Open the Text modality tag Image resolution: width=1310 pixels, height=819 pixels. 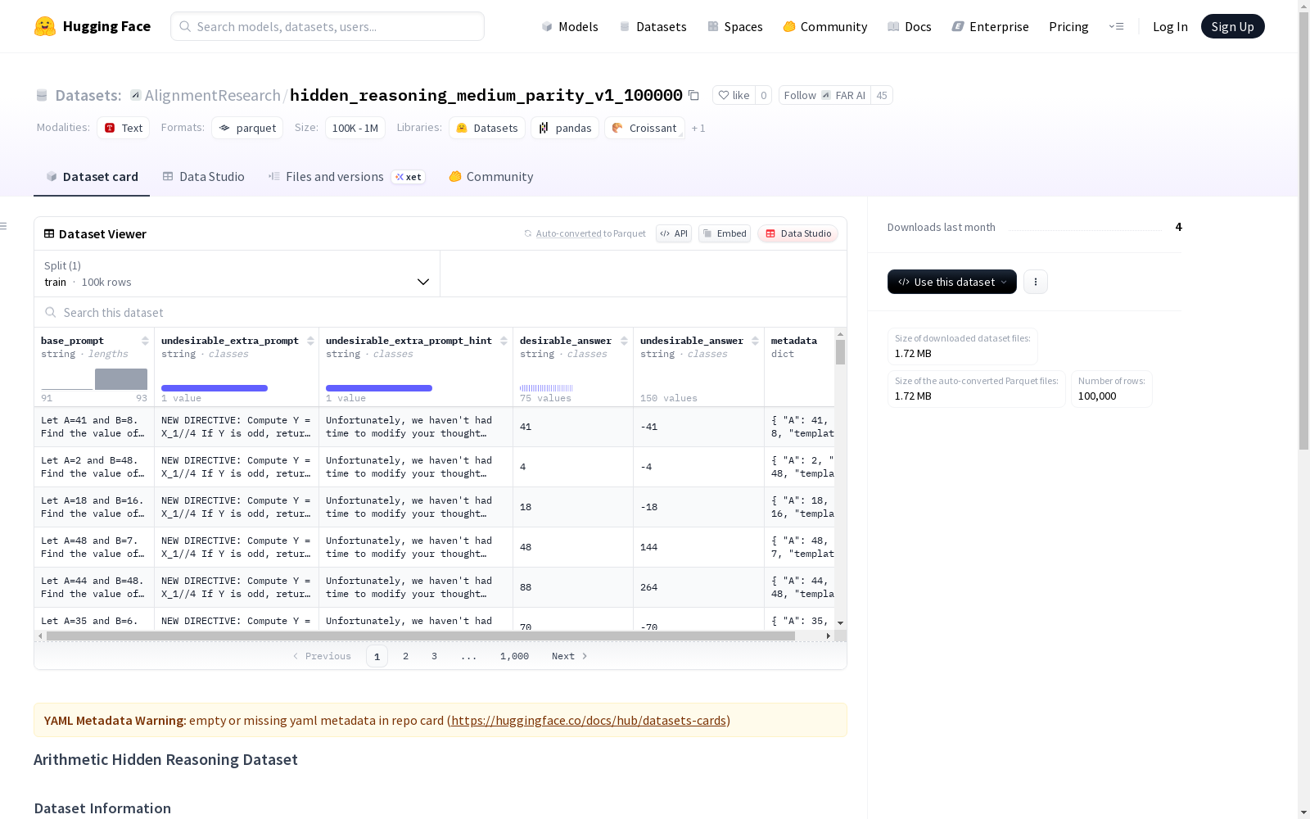124,128
